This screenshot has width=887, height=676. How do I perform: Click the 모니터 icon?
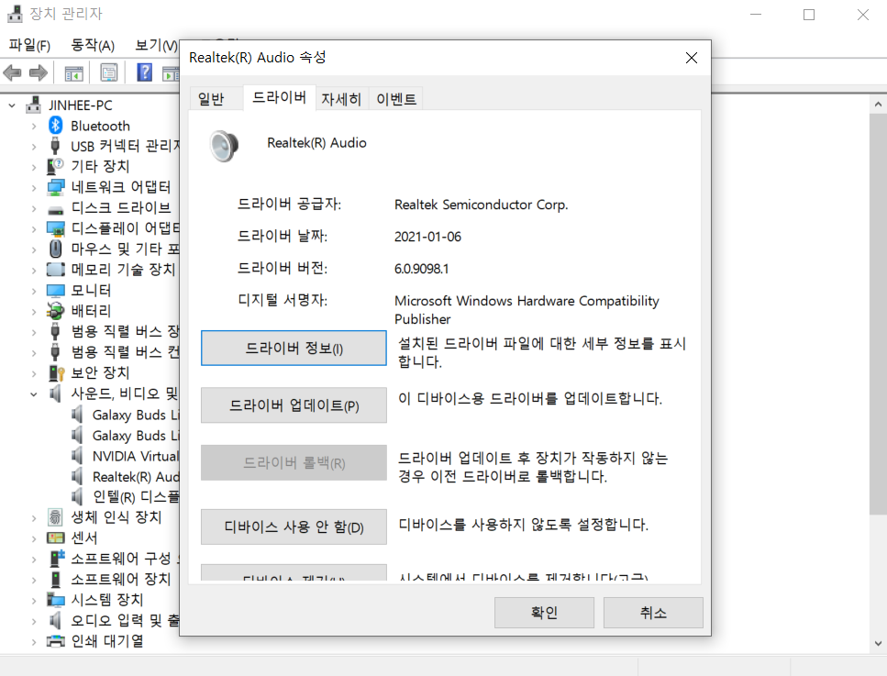55,291
